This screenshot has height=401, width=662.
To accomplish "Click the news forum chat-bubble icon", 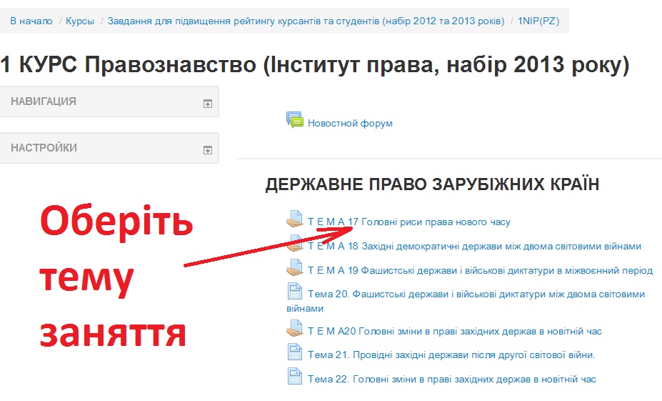I will pyautogui.click(x=295, y=120).
